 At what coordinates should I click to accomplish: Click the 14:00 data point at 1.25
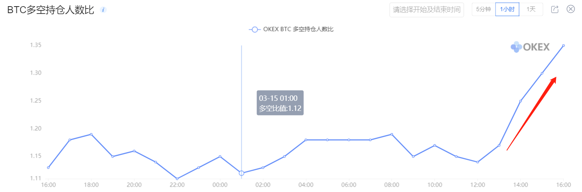tap(521, 101)
